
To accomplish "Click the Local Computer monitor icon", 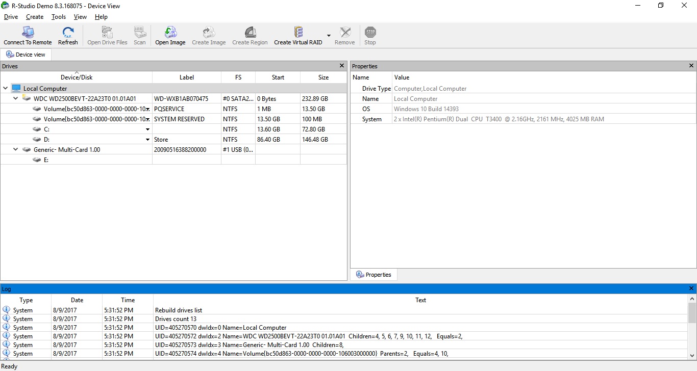I will pyautogui.click(x=16, y=89).
